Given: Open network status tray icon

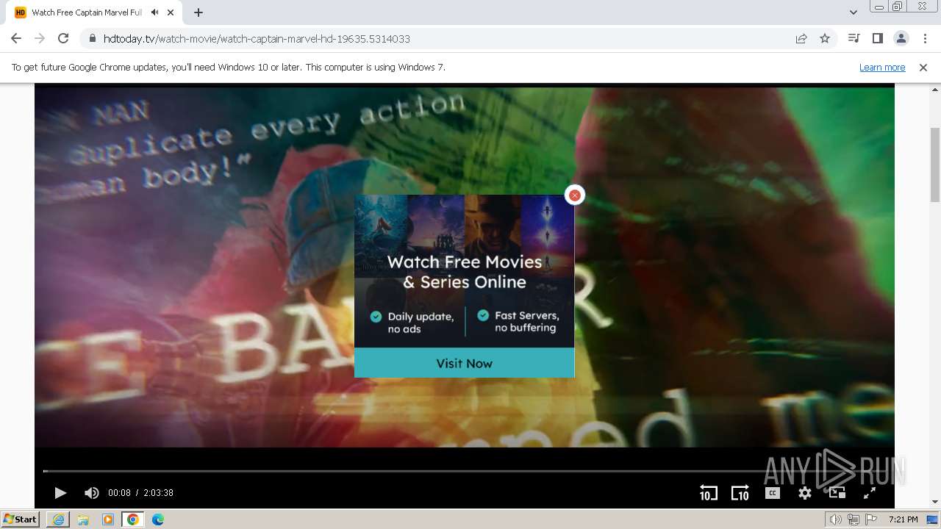Looking at the screenshot, I should coord(854,519).
